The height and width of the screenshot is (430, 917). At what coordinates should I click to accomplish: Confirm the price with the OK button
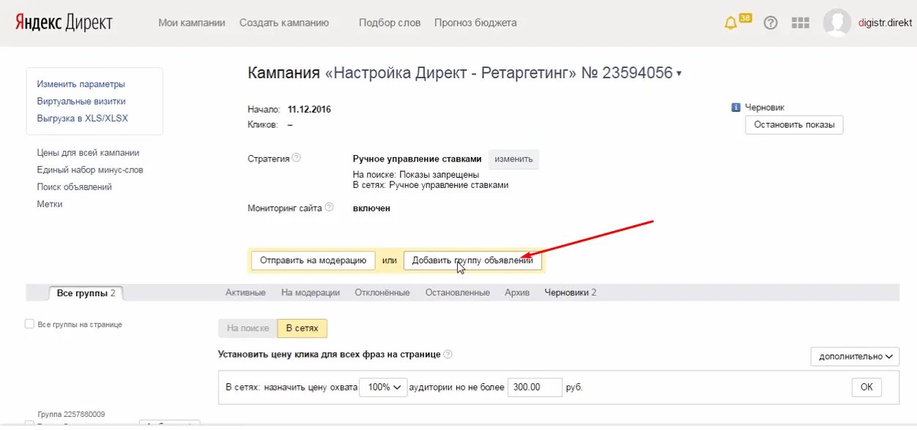[867, 387]
